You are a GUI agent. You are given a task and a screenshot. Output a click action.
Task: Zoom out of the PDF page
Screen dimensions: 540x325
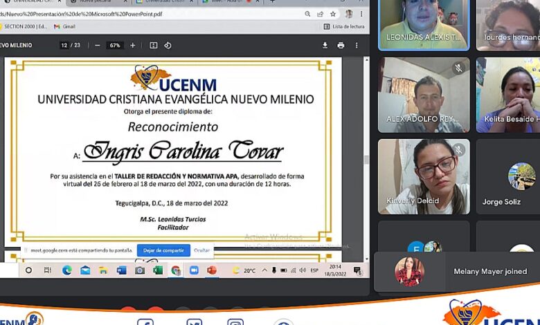tap(98, 45)
